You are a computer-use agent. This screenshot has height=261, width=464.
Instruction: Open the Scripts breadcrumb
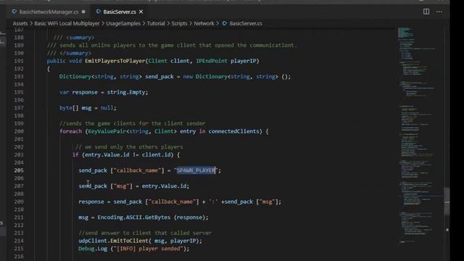[x=179, y=23]
